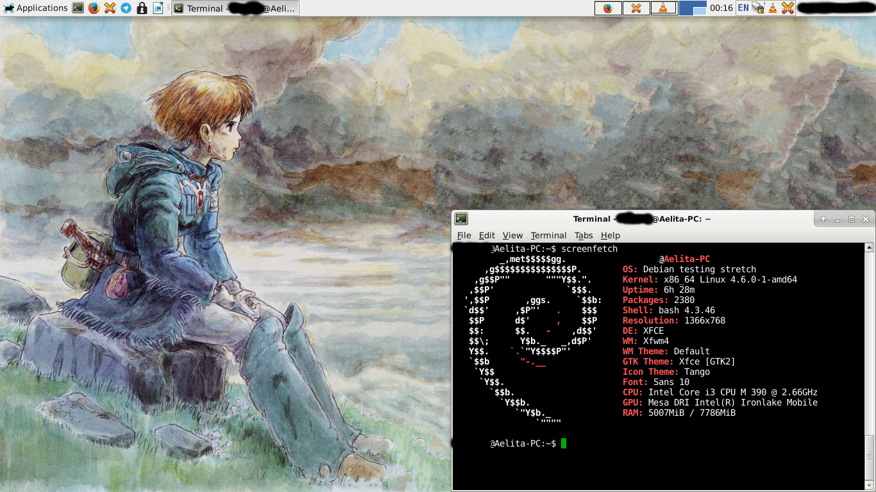Viewport: 876px width, 492px height.
Task: Click the VLC cone icon in system tray
Action: point(773,8)
